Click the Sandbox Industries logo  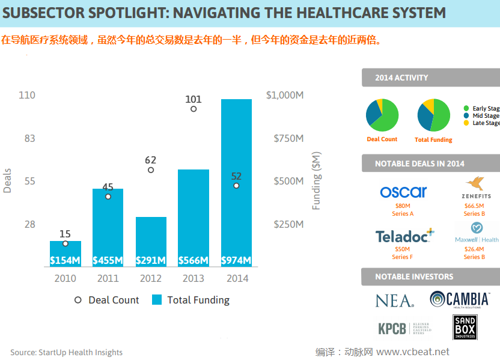(465, 328)
